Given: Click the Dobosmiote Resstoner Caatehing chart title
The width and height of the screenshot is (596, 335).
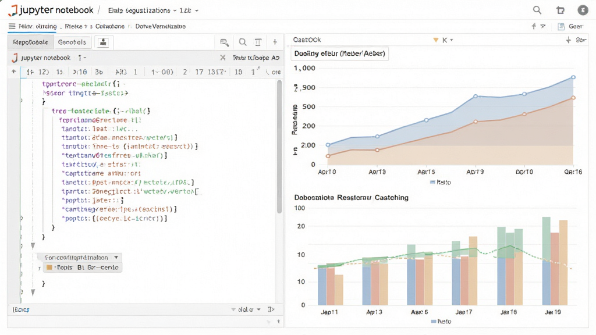Looking at the screenshot, I should pos(351,198).
